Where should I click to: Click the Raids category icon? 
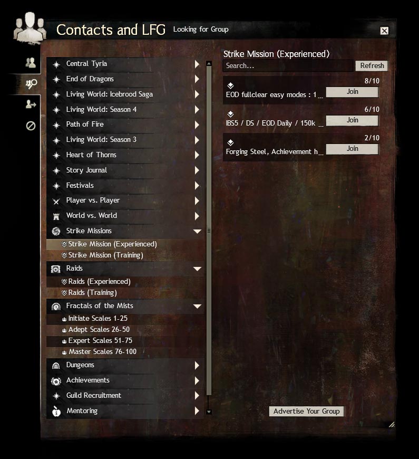pyautogui.click(x=55, y=269)
